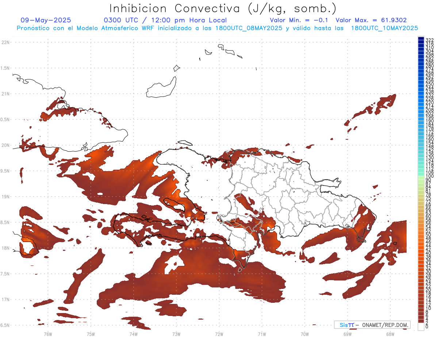Viewport: 438px width, 339px height.
Task: Click the time '0300 UTC / 12:00 pm Hora Local'
Action: click(165, 20)
